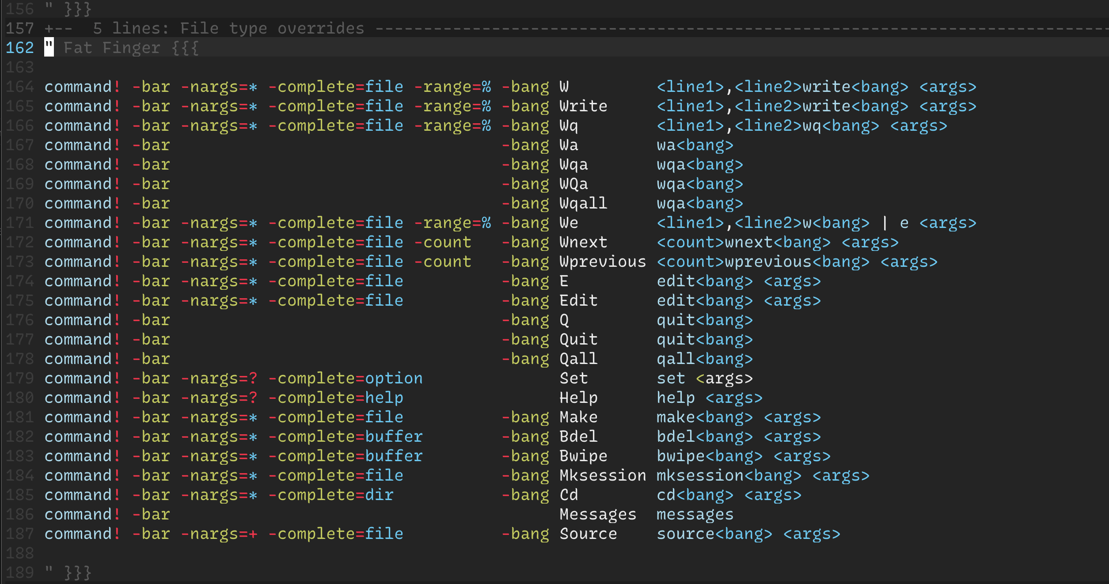Image resolution: width=1109 pixels, height=584 pixels.
Task: Click the Bwipe command name
Action: [583, 456]
